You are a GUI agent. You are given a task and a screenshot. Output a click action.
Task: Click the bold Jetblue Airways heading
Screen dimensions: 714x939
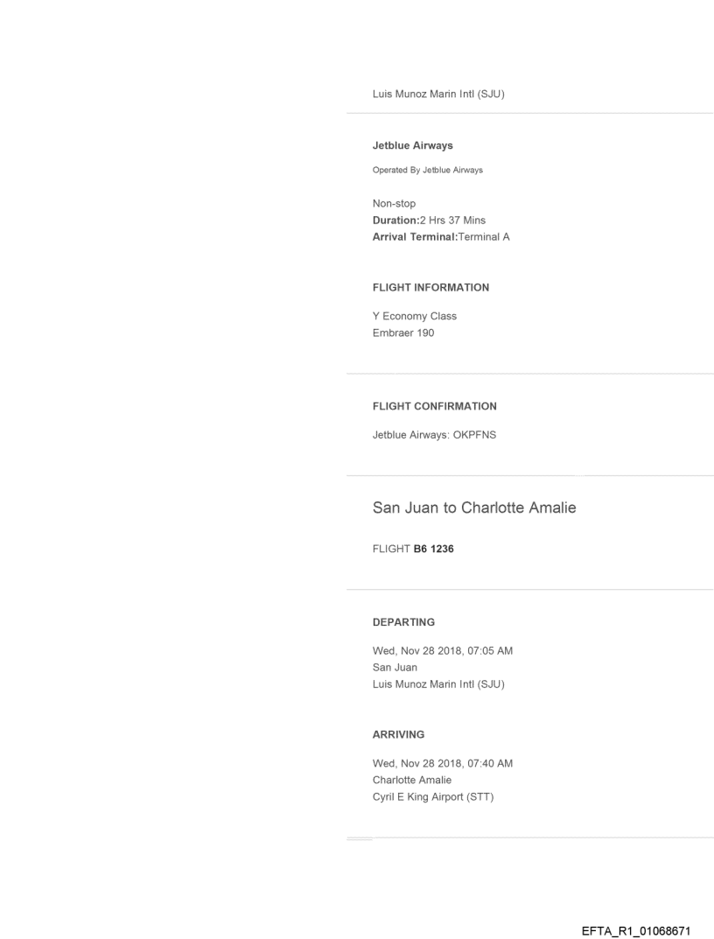tap(413, 145)
